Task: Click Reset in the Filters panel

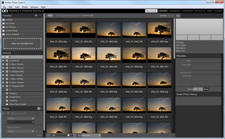Action: click(39, 135)
